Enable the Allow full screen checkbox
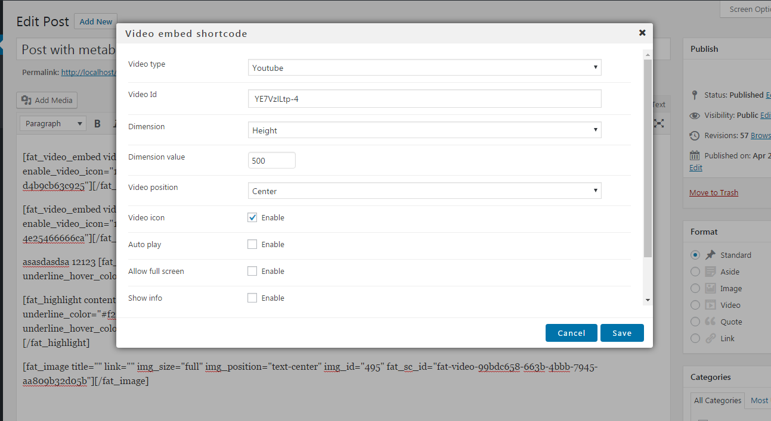Viewport: 771px width, 421px height. click(252, 271)
